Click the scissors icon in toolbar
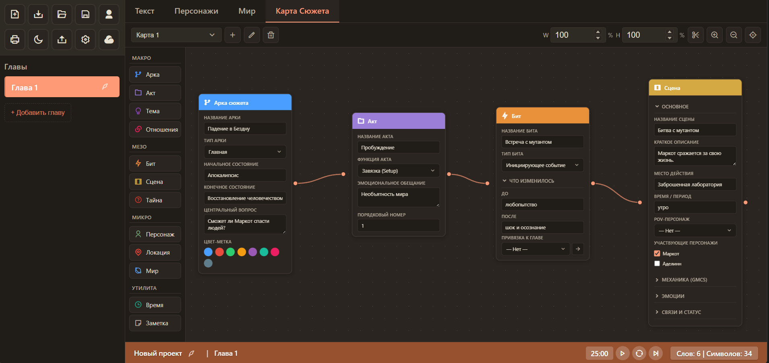The height and width of the screenshot is (363, 769). click(695, 35)
